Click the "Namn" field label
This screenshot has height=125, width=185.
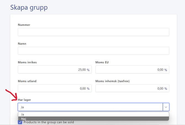coord(22,43)
